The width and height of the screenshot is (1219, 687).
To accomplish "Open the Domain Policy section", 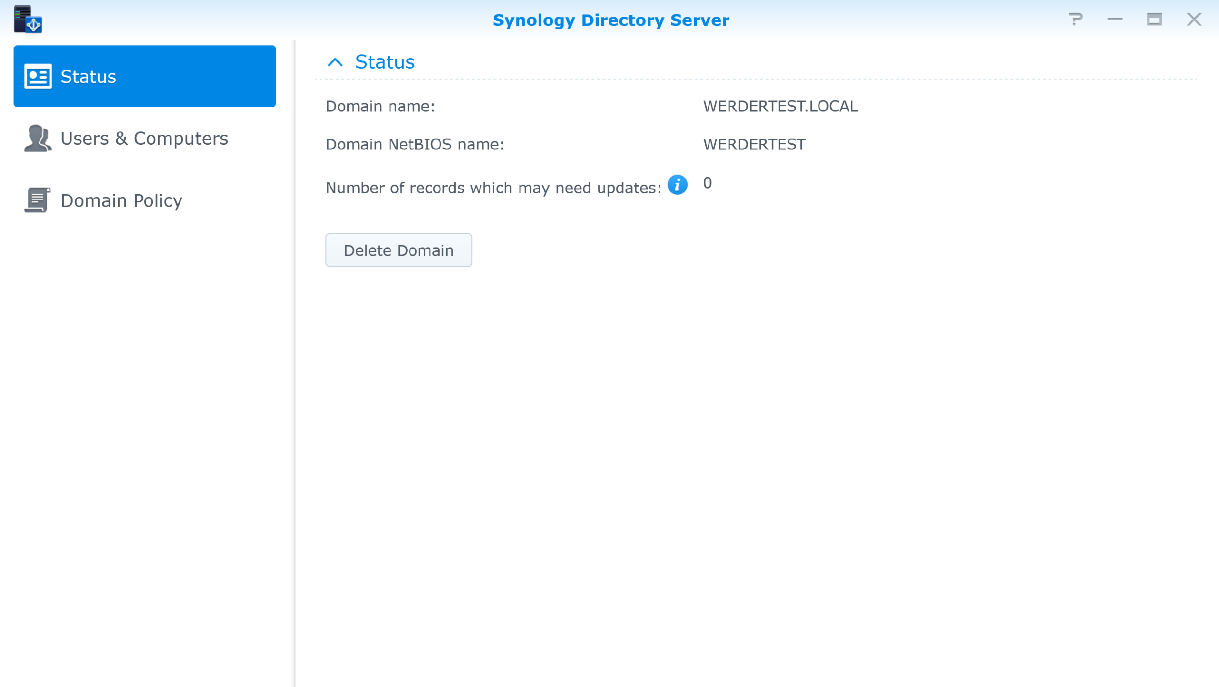I will 121,200.
